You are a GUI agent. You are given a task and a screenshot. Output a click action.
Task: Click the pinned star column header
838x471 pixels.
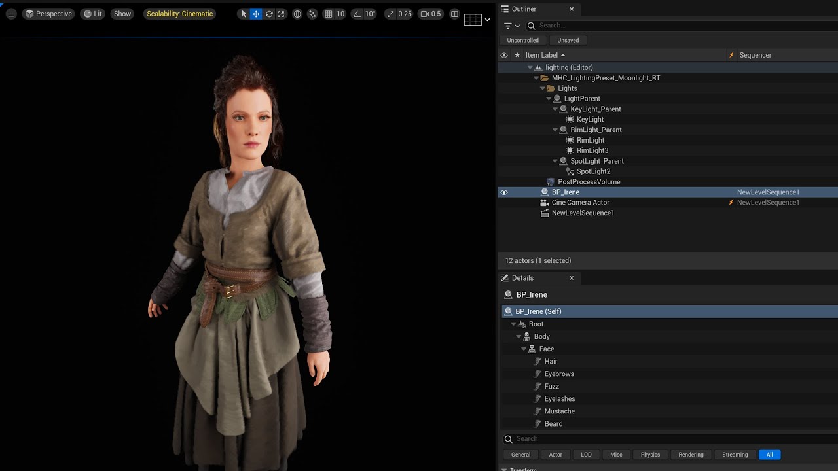pyautogui.click(x=517, y=55)
